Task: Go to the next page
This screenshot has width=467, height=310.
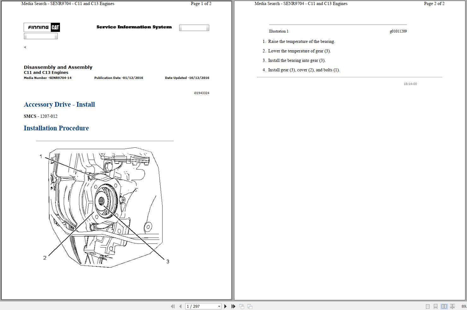Action: click(x=225, y=306)
